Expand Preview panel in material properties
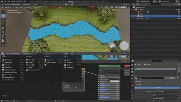Viewport: 181px width, 102px height. point(138,82)
